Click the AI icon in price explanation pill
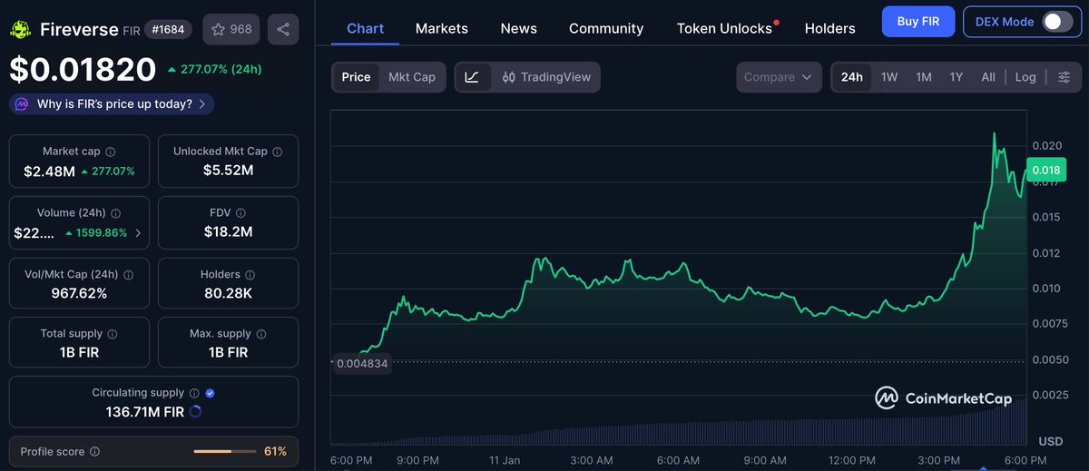The height and width of the screenshot is (471, 1089). click(21, 104)
